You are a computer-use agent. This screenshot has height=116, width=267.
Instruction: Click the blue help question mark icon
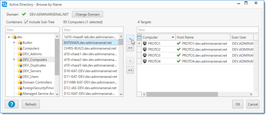tap(12, 104)
